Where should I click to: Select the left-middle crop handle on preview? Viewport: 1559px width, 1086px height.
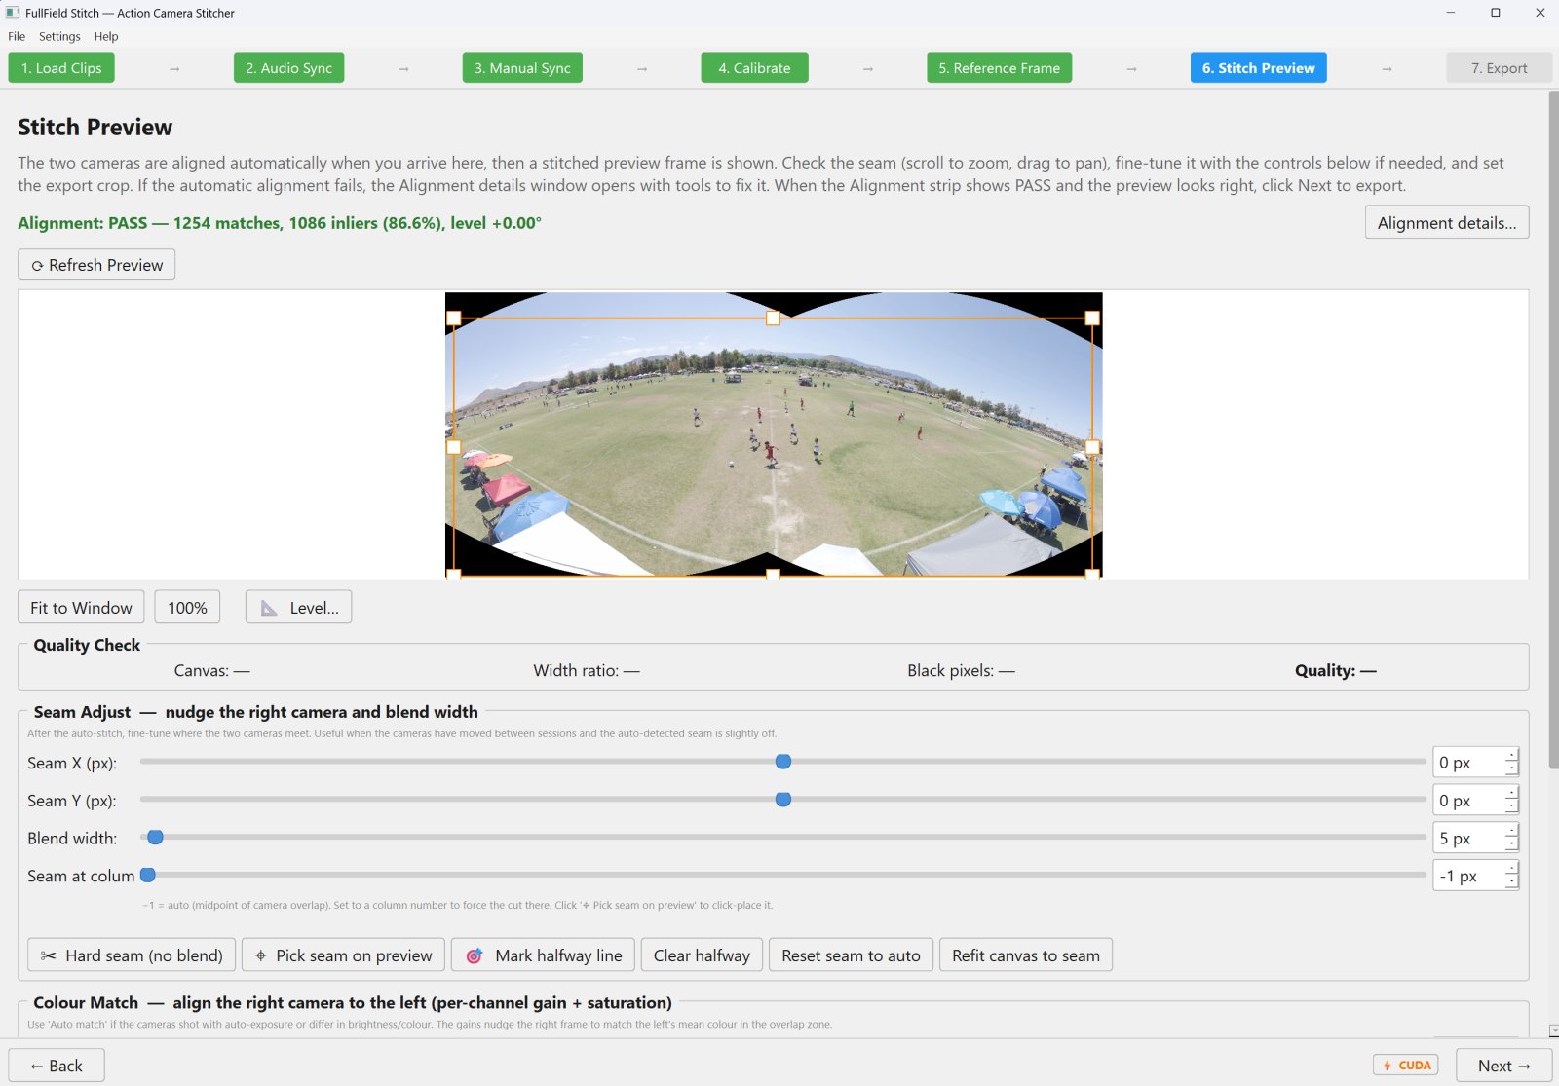(x=453, y=447)
